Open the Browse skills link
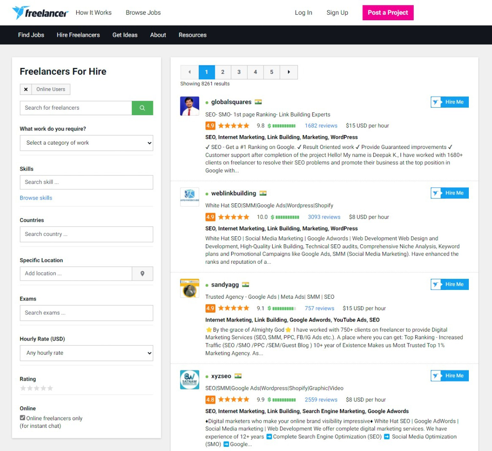Image resolution: width=492 pixels, height=451 pixels. tap(36, 198)
